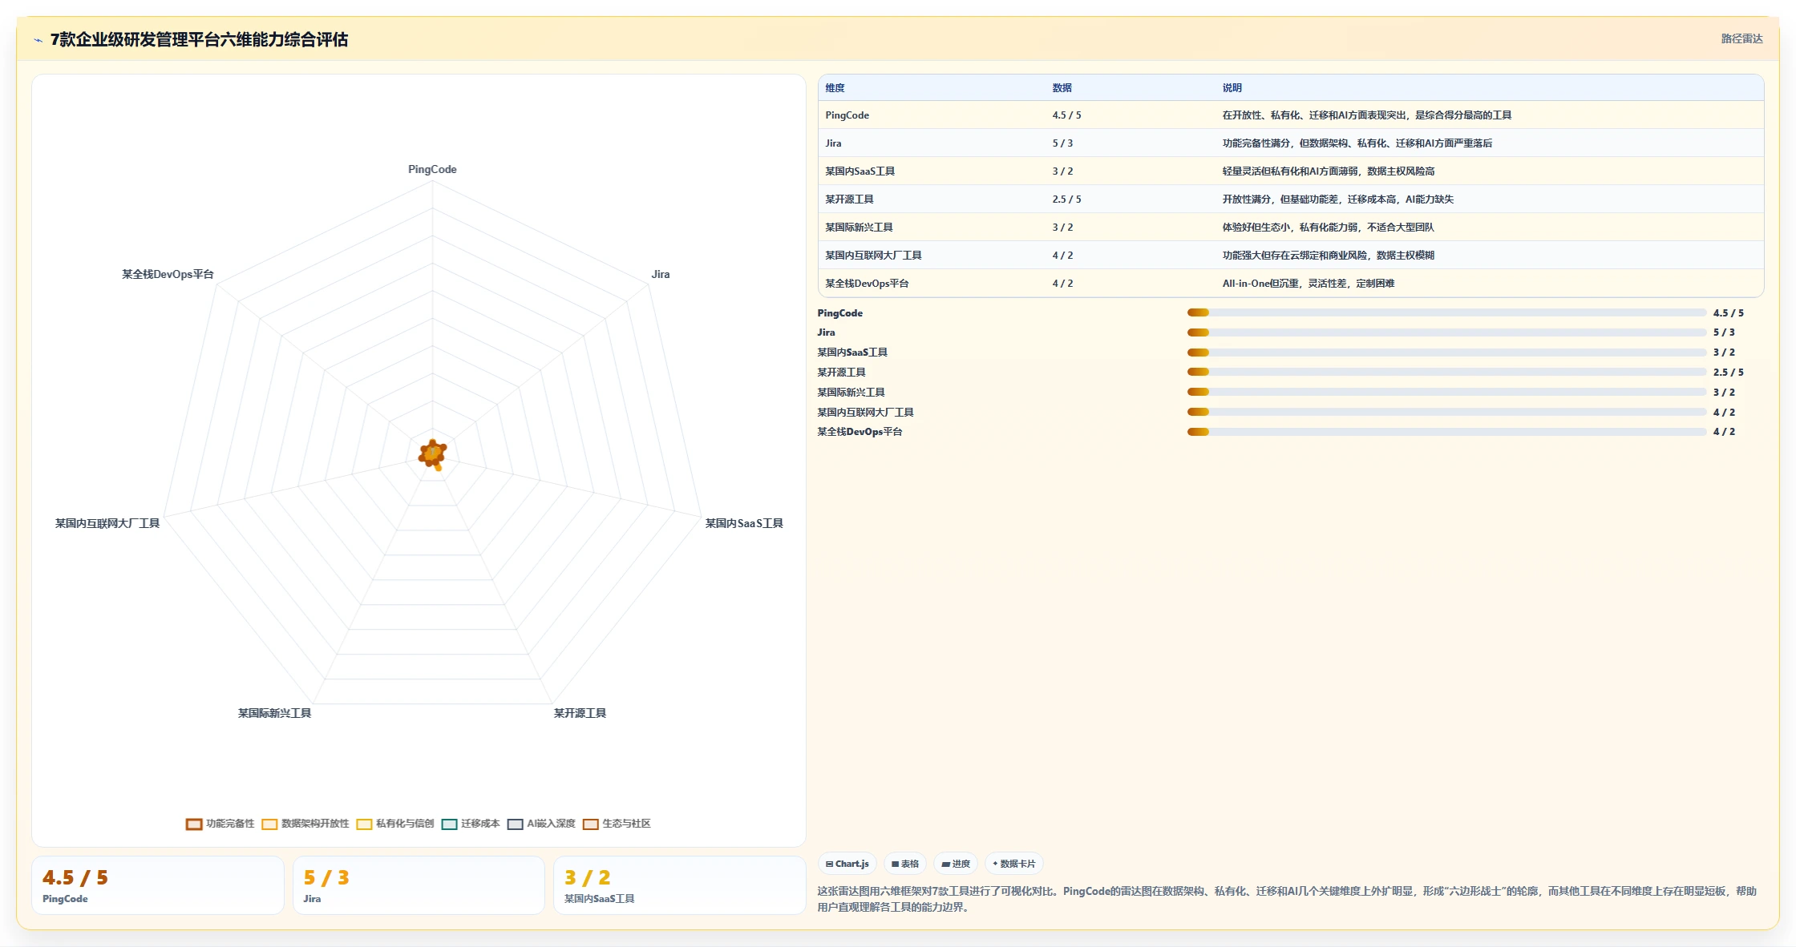The height and width of the screenshot is (947, 1796).
Task: Toggle the 数据架构开放性 legend series
Action: tap(305, 824)
